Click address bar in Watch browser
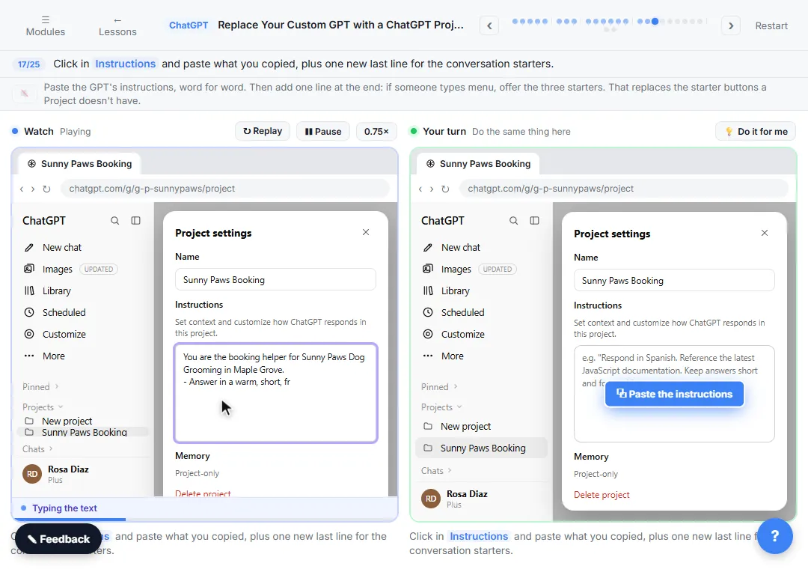The image size is (808, 569). coord(225,189)
